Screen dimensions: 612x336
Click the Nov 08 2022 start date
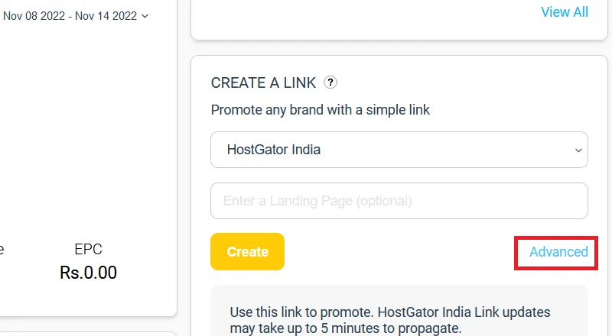[34, 15]
